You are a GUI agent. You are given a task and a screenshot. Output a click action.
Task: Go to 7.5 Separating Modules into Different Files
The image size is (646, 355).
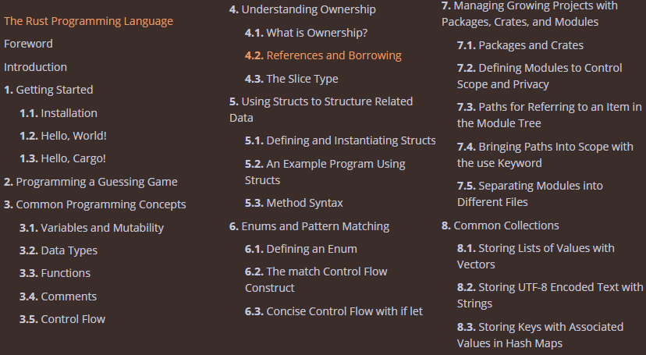[530, 194]
